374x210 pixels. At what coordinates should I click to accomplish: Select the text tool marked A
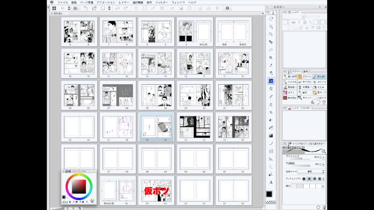pos(271,182)
